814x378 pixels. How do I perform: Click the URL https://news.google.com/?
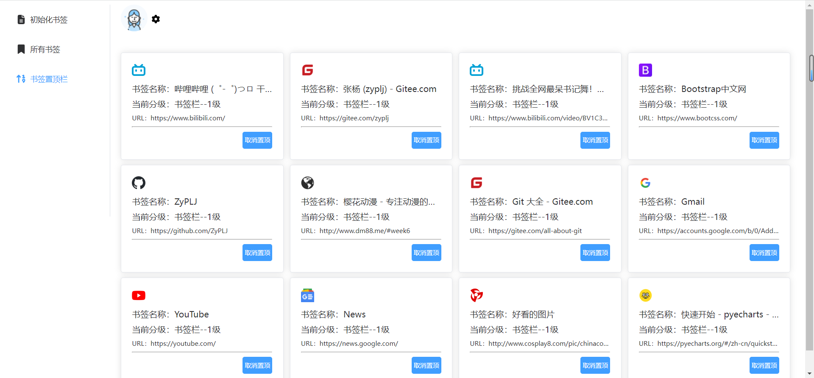(359, 344)
